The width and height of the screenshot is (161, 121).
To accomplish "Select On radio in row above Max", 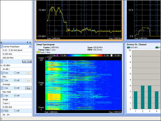I will point(4,73).
